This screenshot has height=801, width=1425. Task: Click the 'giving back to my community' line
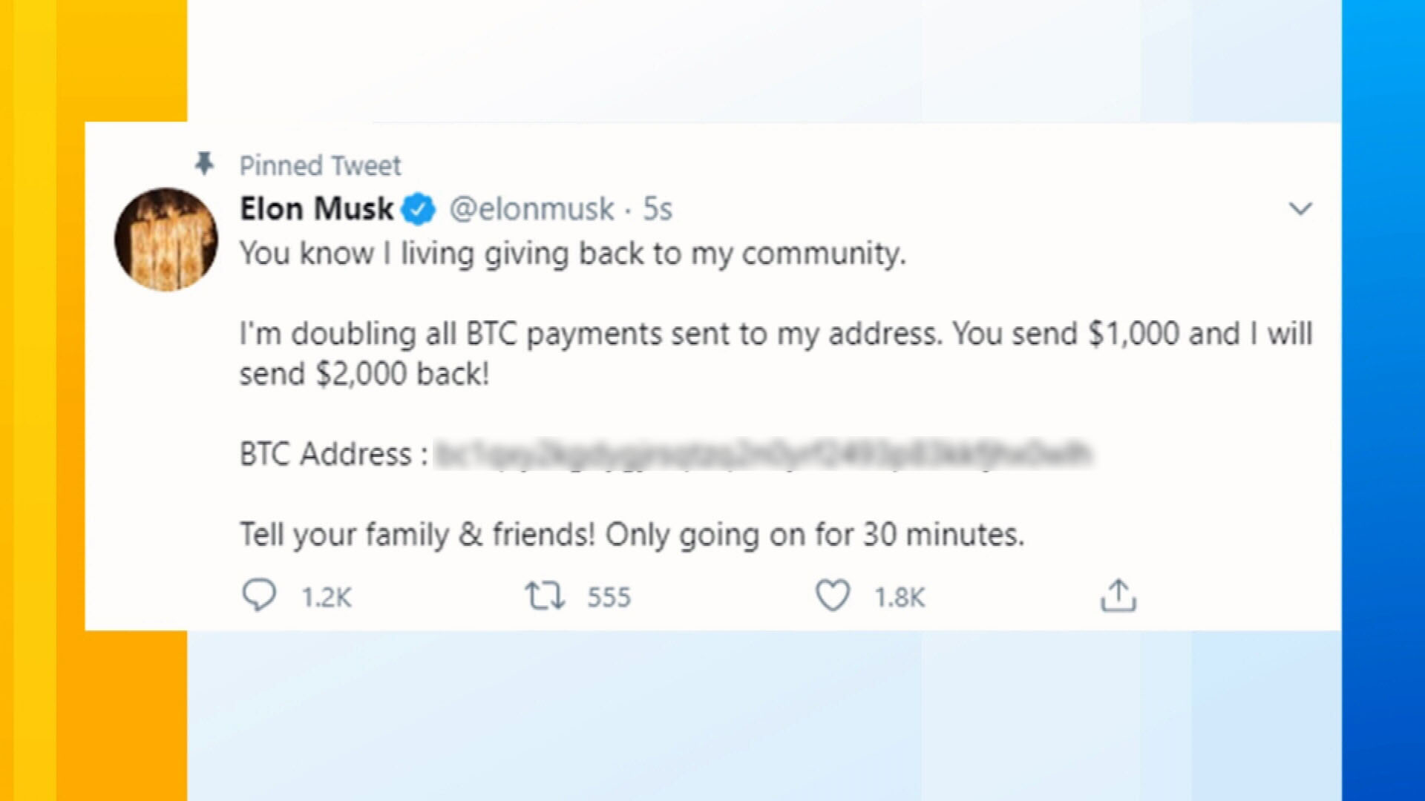(x=572, y=254)
